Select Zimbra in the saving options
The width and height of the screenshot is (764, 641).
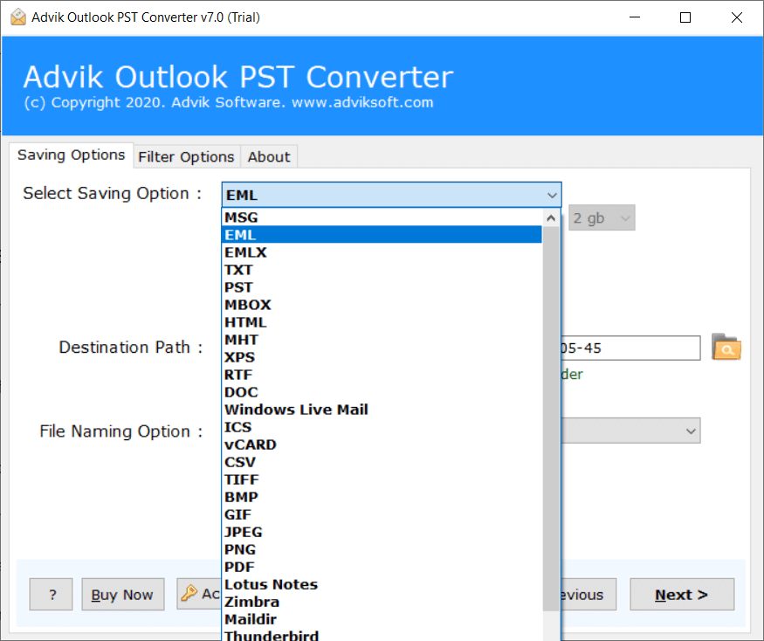382,603
